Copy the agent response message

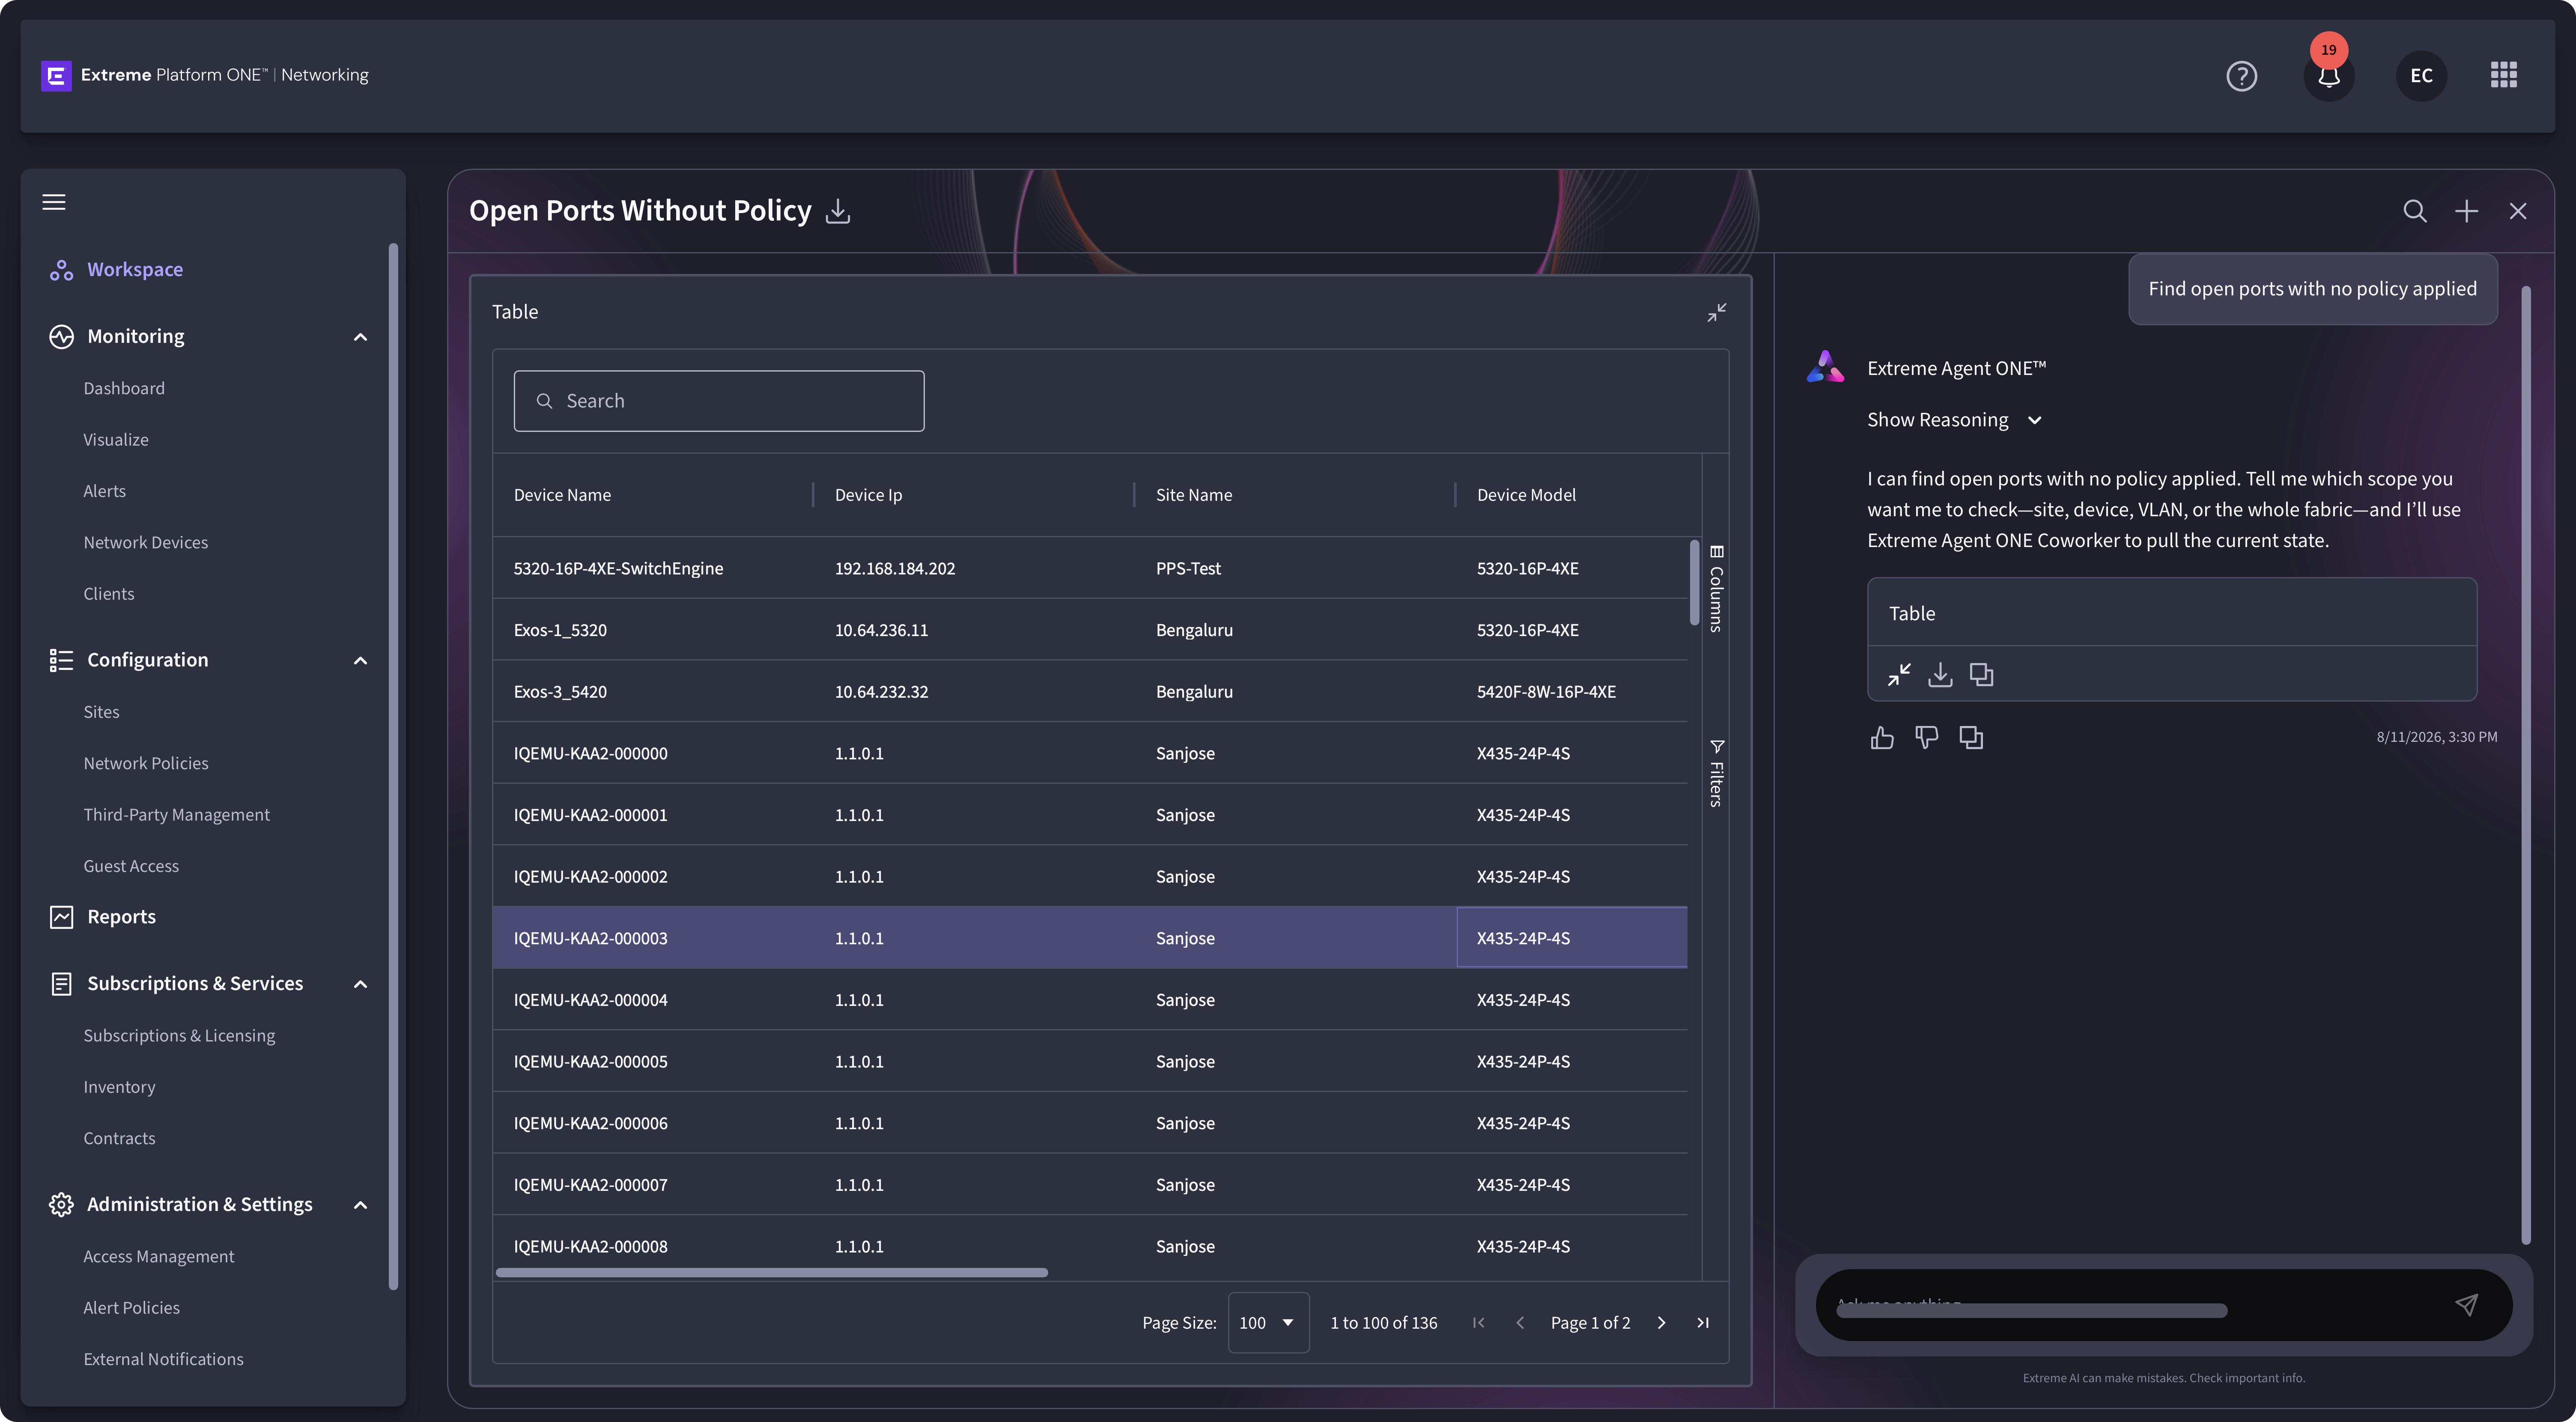pos(1971,738)
